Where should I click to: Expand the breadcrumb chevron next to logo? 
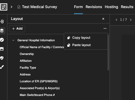pyautogui.click(x=11, y=7)
